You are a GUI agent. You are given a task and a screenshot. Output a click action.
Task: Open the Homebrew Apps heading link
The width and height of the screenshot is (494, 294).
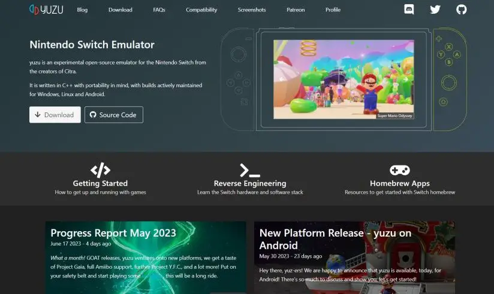tap(400, 183)
